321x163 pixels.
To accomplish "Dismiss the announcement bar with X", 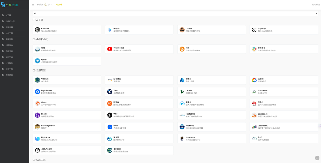I will 316,13.
